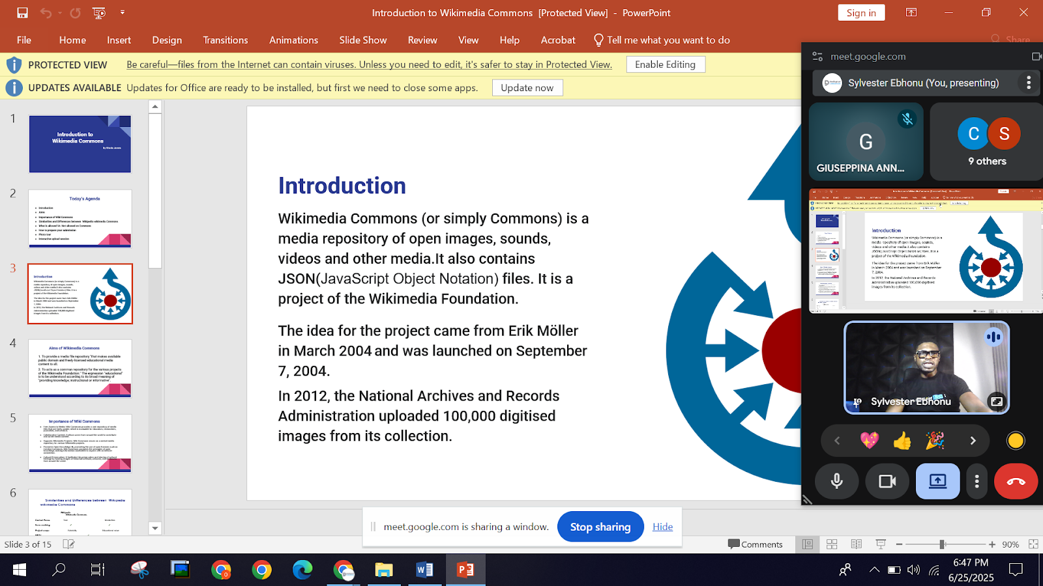This screenshot has height=586, width=1043.
Task: Show more reactions with right chevron
Action: pyautogui.click(x=973, y=441)
